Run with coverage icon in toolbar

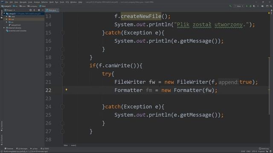pyautogui.click(x=254, y=6)
